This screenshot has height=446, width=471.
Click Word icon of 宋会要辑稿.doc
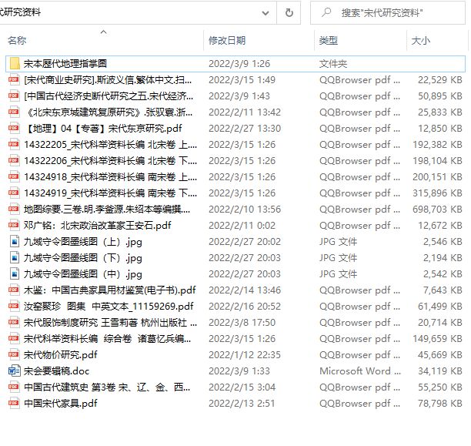click(x=14, y=371)
